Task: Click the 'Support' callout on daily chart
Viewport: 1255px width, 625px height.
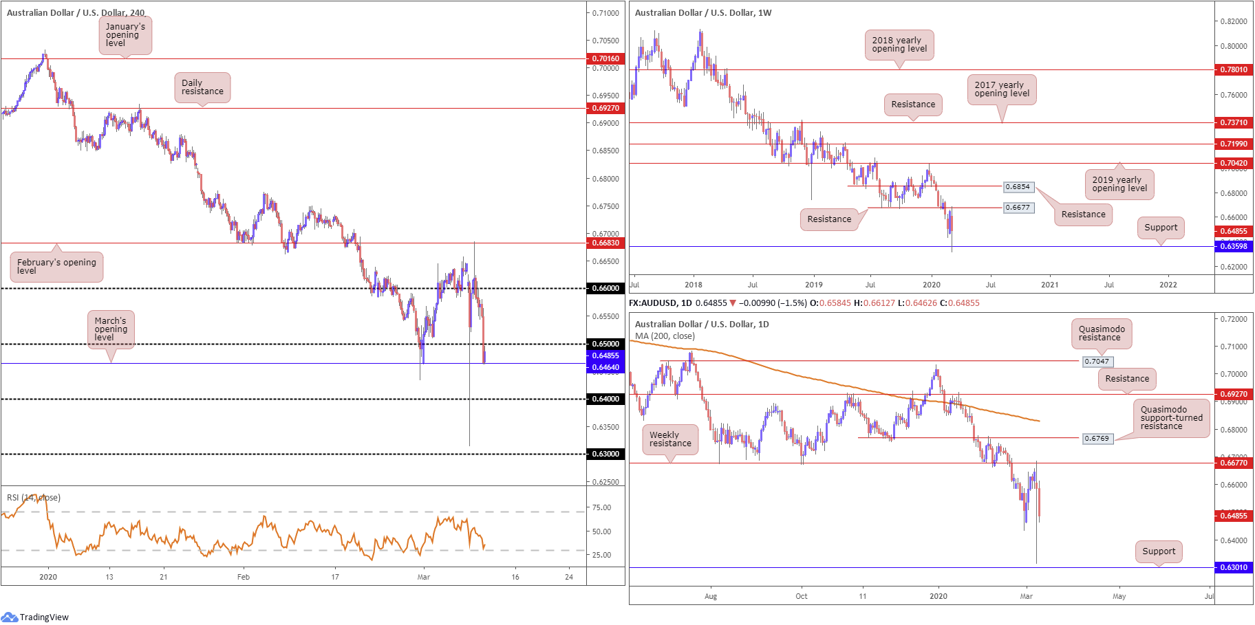Action: [x=1159, y=551]
